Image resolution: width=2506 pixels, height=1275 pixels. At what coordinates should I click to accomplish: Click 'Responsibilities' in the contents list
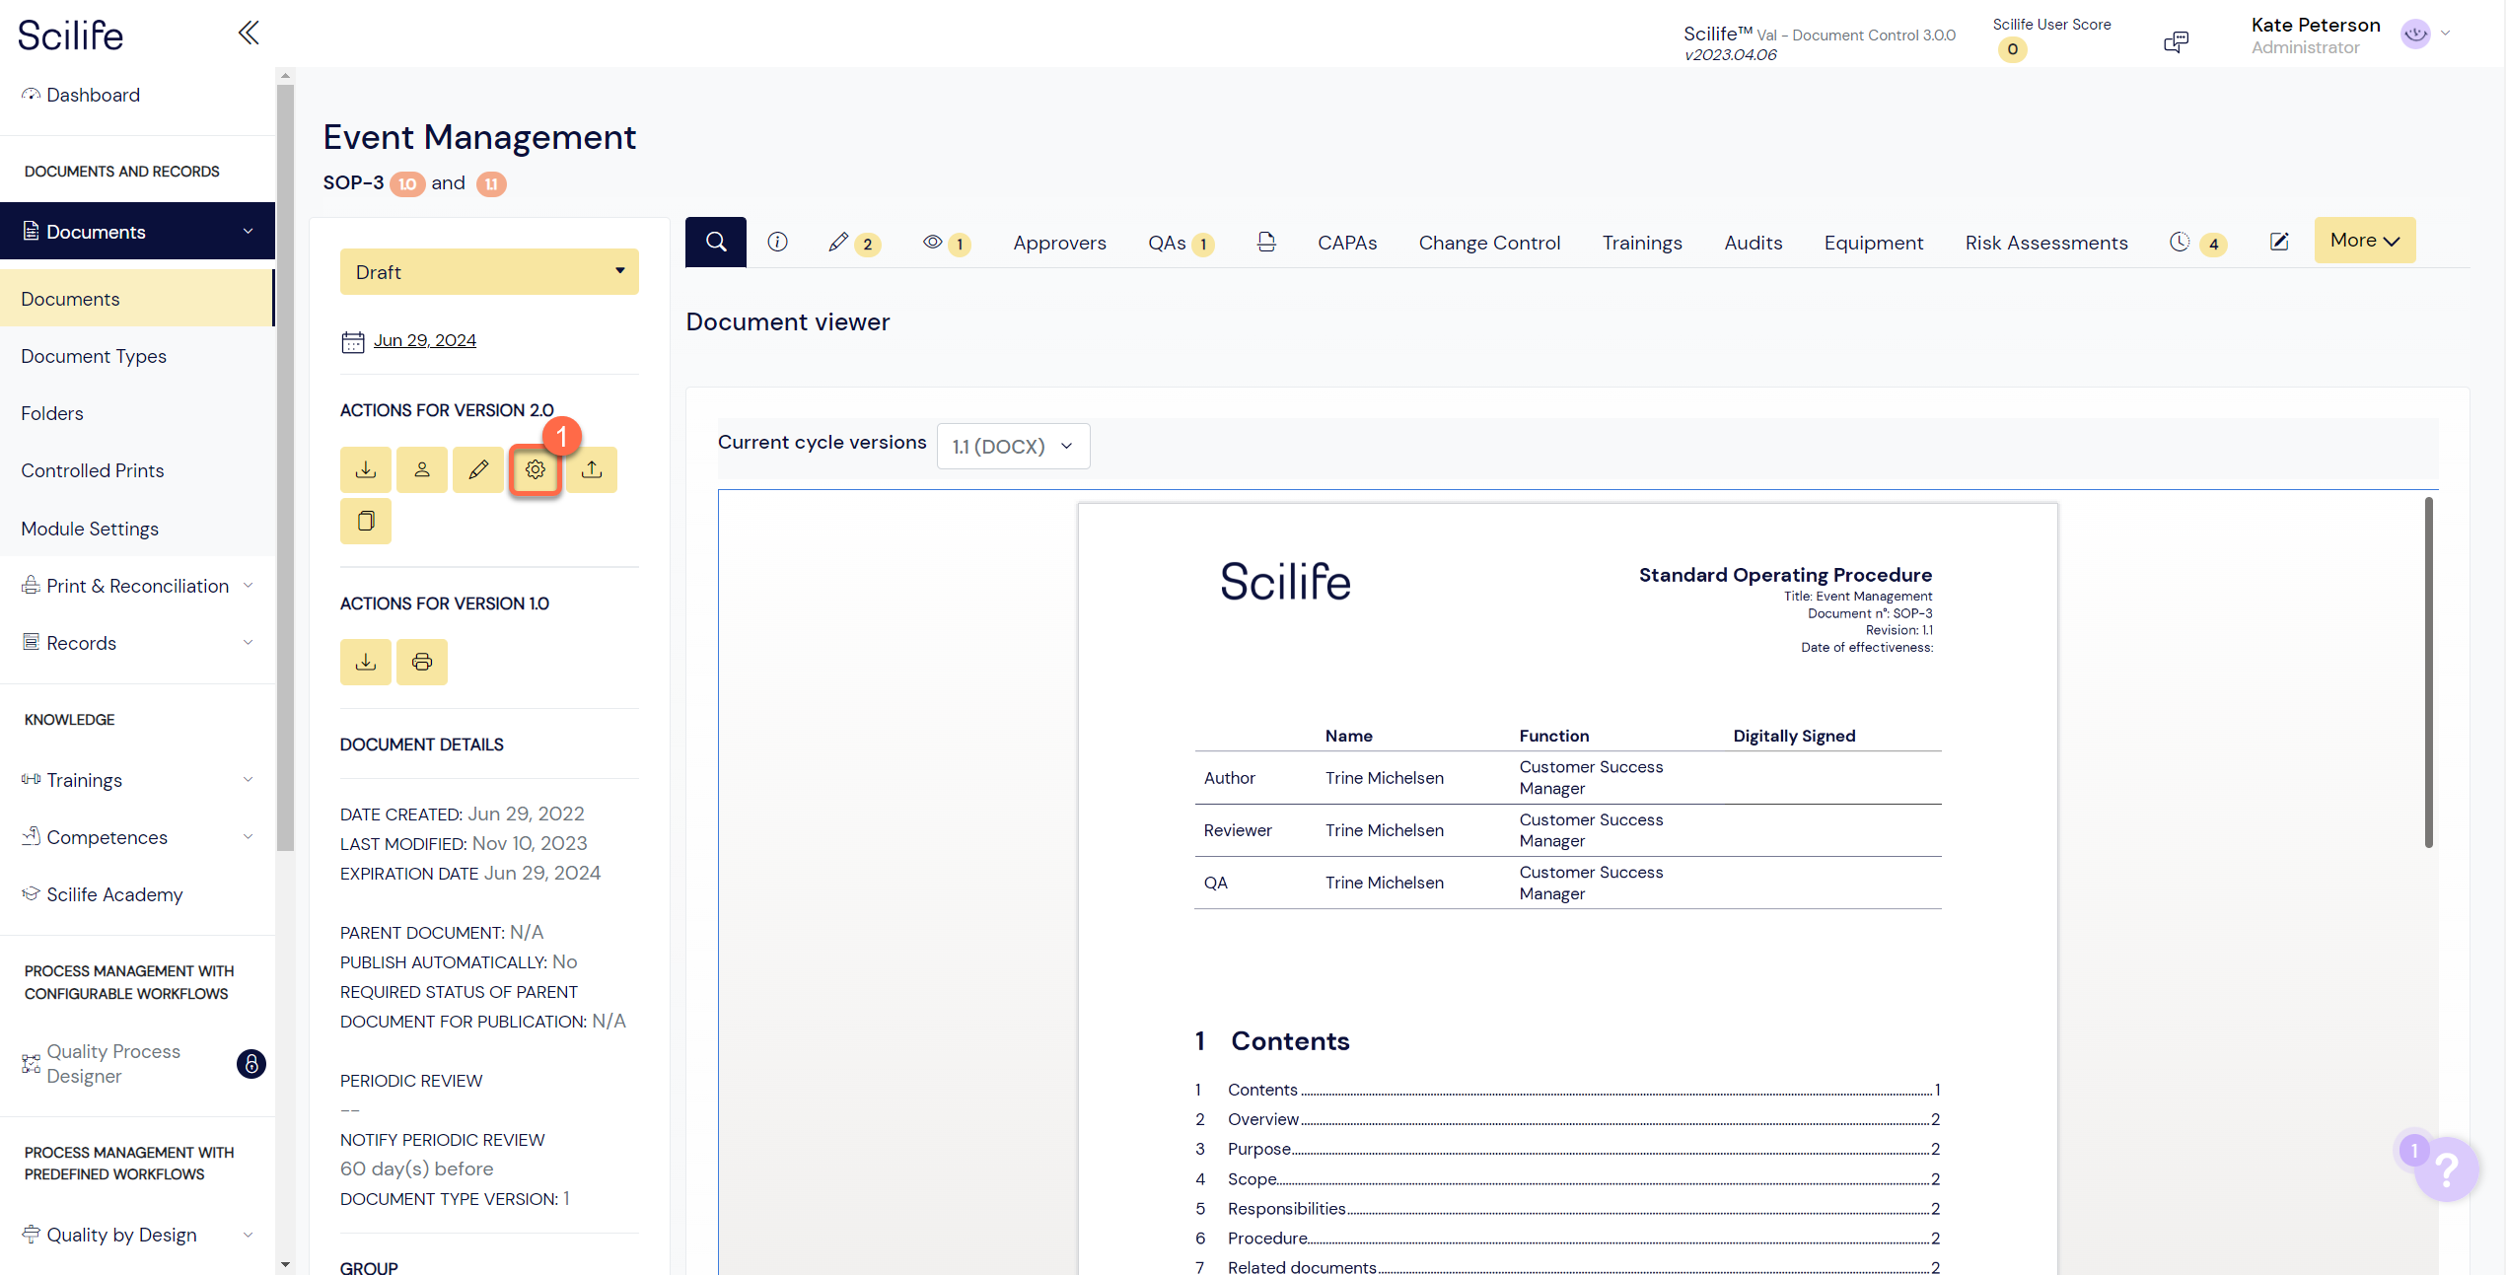point(1286,1209)
